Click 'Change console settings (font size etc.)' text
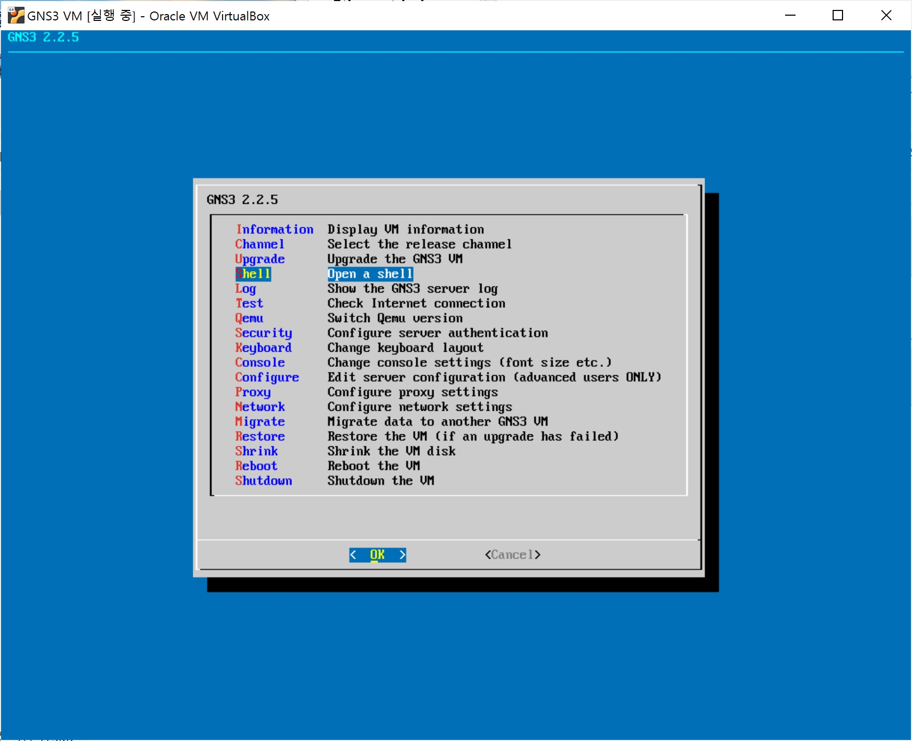Screen dimensions: 912x741 pos(470,362)
